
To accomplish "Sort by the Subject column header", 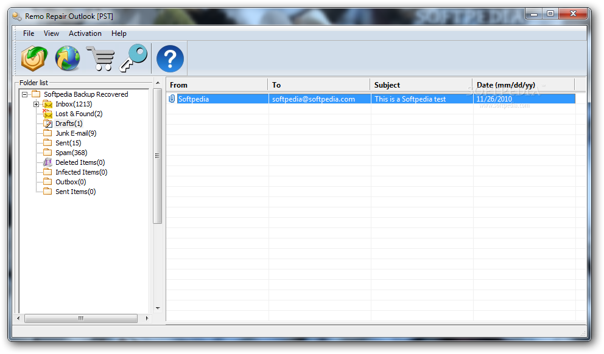I will point(421,85).
